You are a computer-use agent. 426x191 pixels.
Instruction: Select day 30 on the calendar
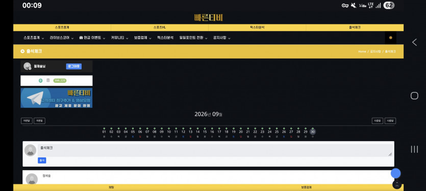[x=313, y=132]
